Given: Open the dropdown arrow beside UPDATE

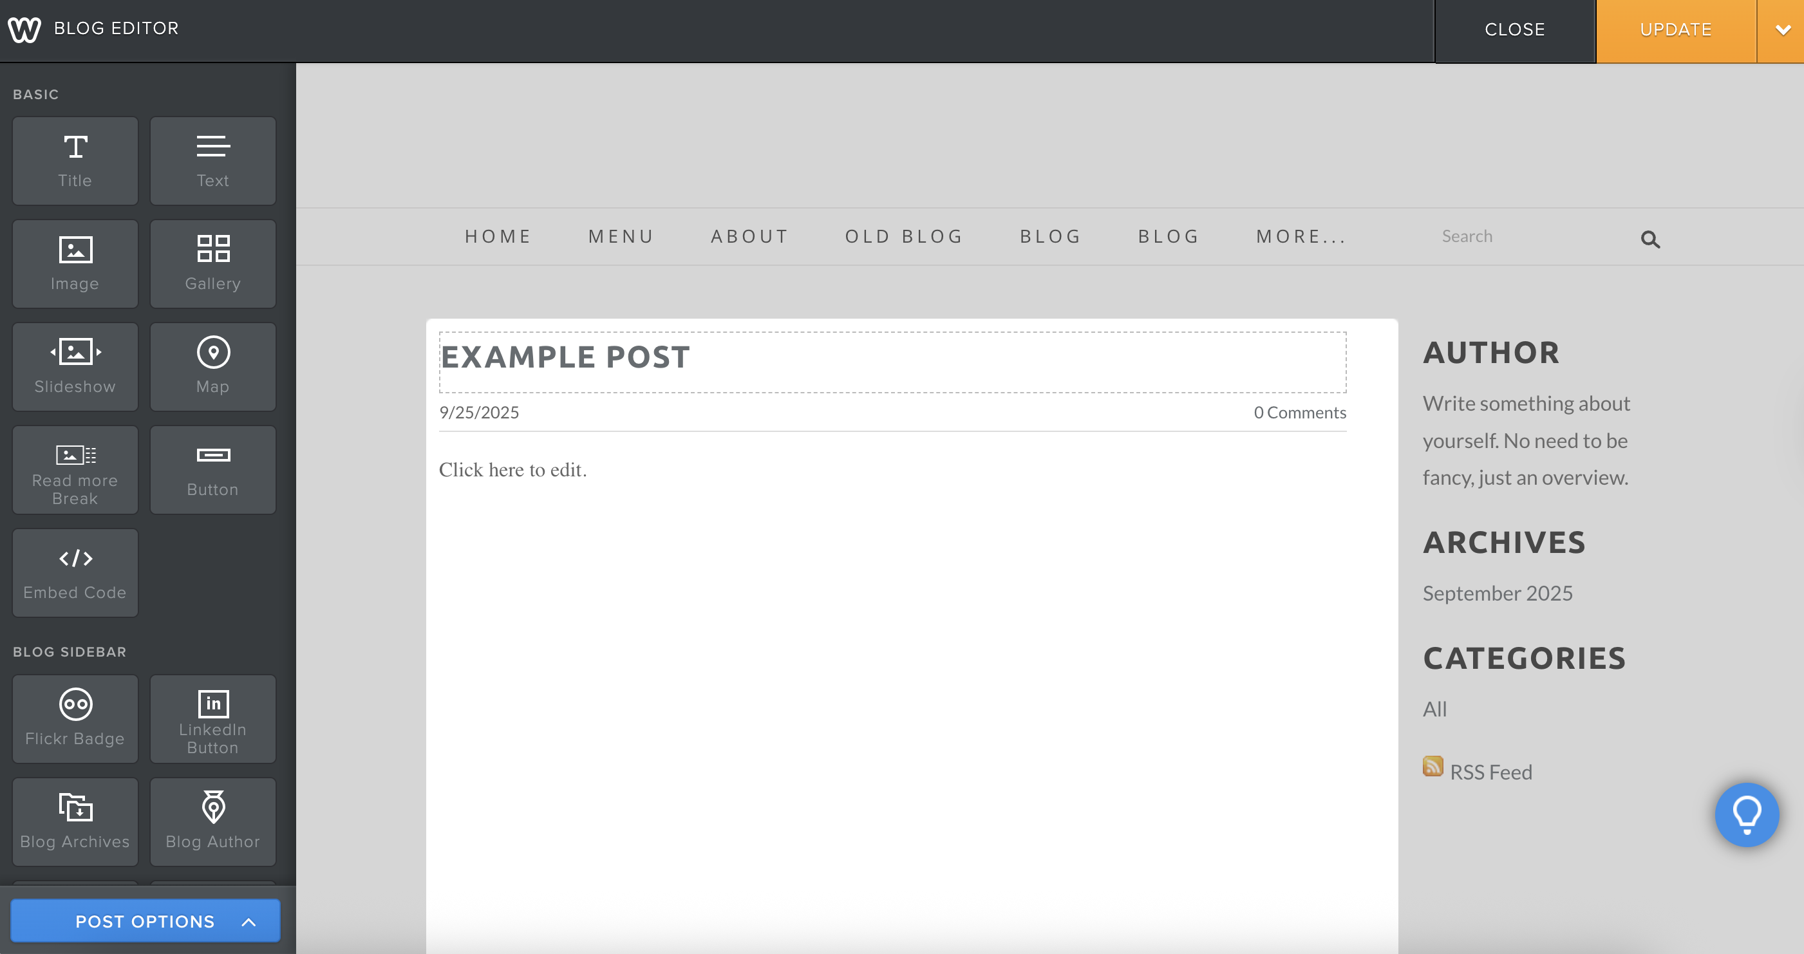Looking at the screenshot, I should pyautogui.click(x=1782, y=30).
